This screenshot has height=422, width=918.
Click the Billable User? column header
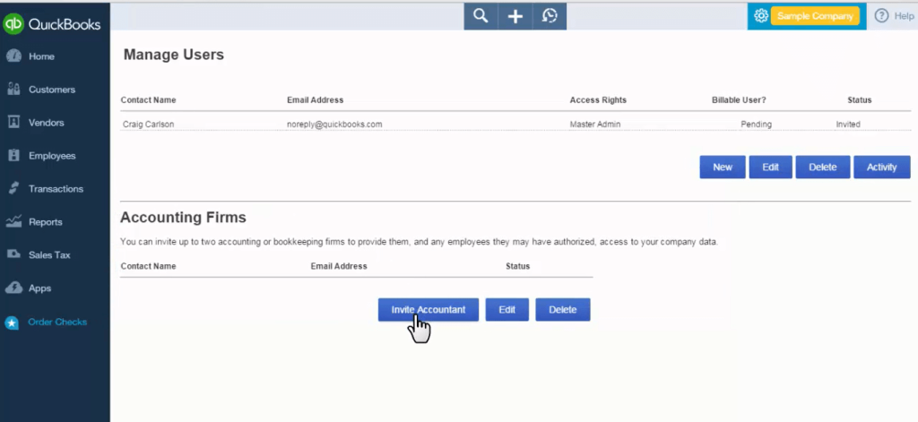click(739, 100)
